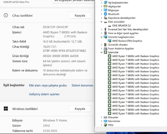Click Kopyala beside Windows özellikleri

tap(80, 109)
